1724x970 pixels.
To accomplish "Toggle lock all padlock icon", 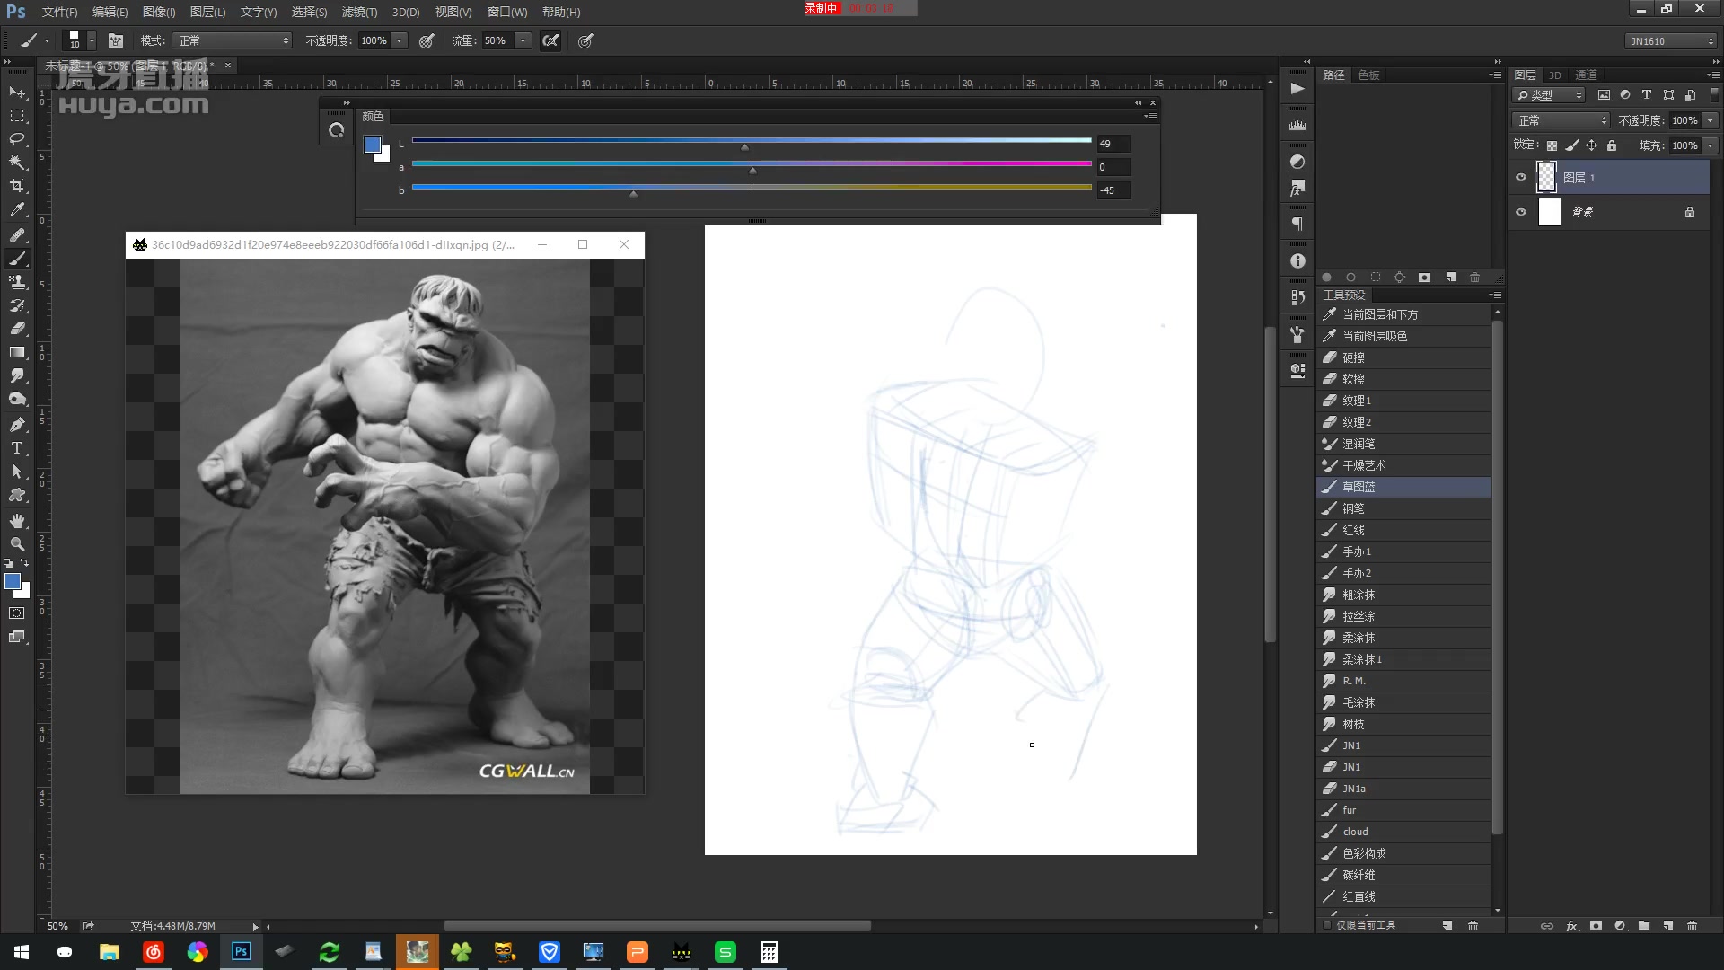I will 1612,145.
